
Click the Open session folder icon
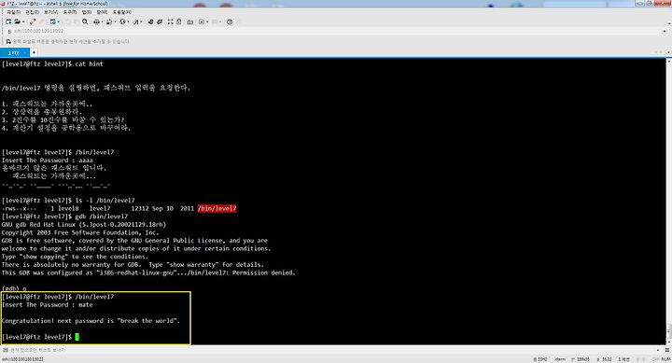click(x=17, y=21)
